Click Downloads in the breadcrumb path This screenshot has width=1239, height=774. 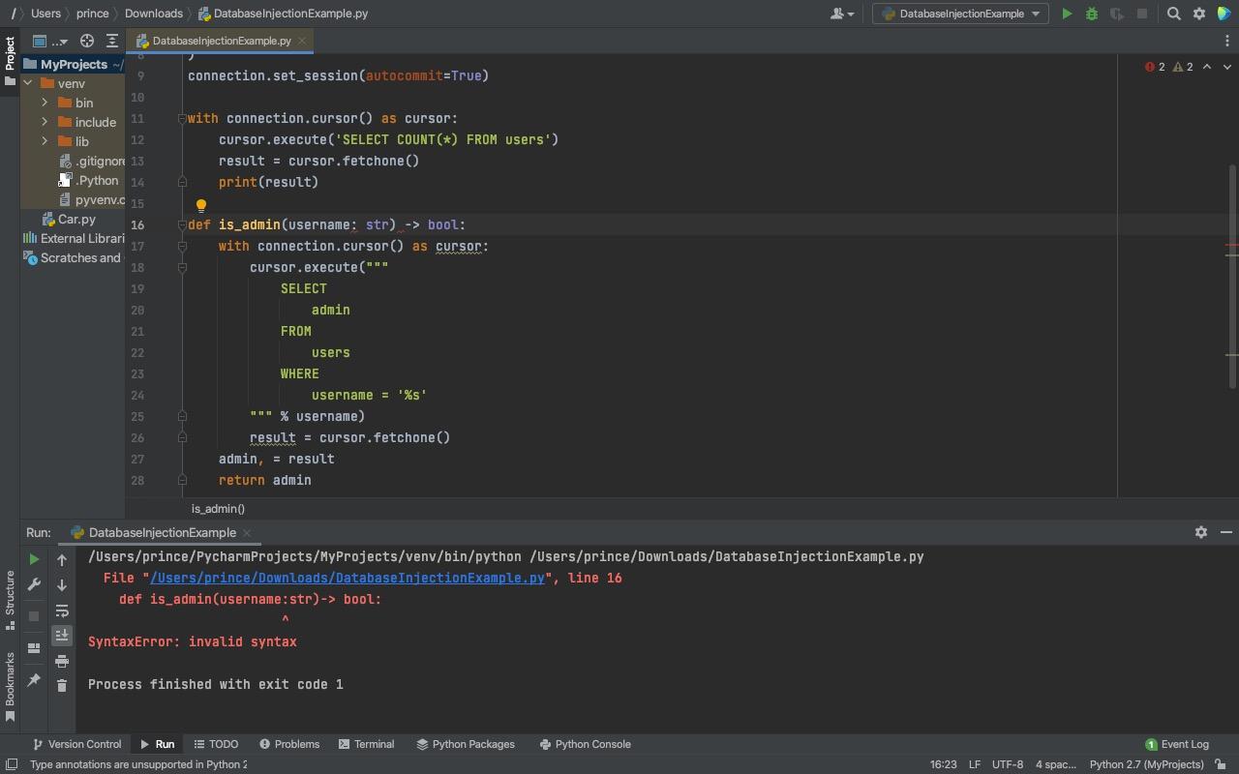pyautogui.click(x=153, y=14)
